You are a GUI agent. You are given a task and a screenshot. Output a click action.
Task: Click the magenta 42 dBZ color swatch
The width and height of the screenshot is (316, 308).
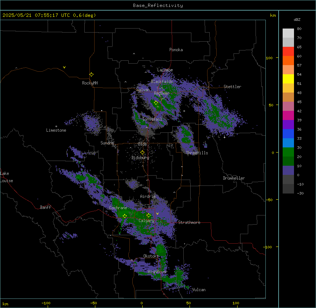click(288, 115)
